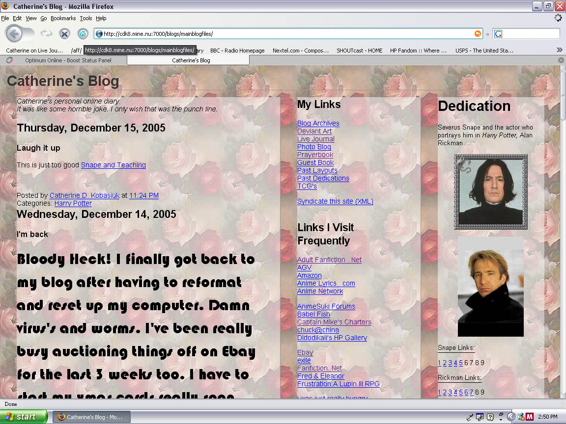Click the Forward navigation arrow
566x424 pixels.
[x=46, y=34]
